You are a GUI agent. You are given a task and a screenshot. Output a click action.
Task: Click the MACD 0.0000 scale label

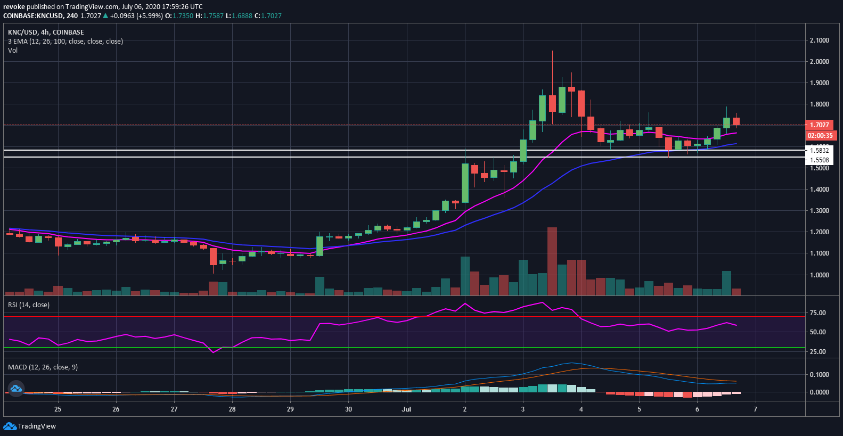[x=820, y=392]
